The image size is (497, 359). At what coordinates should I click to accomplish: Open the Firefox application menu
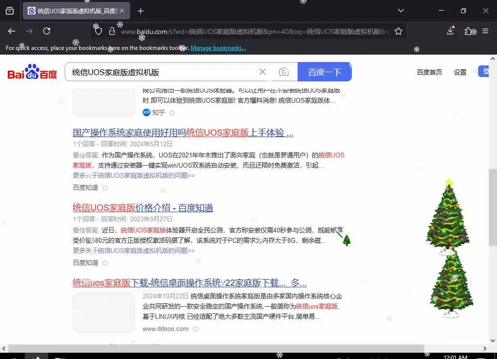click(x=485, y=31)
